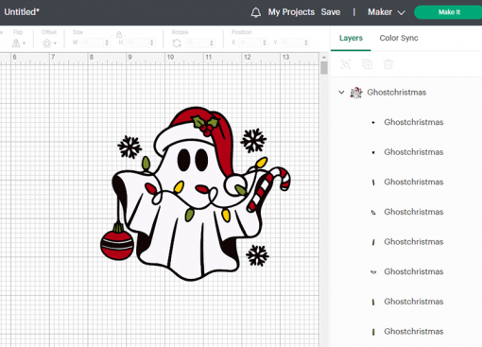Open My Projects link

coord(291,12)
